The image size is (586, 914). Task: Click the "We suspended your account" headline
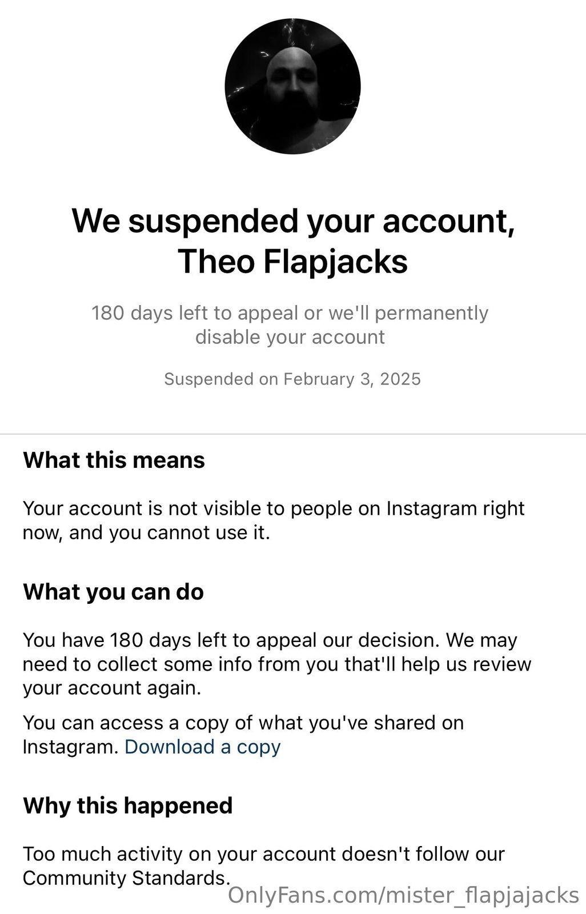[292, 221]
